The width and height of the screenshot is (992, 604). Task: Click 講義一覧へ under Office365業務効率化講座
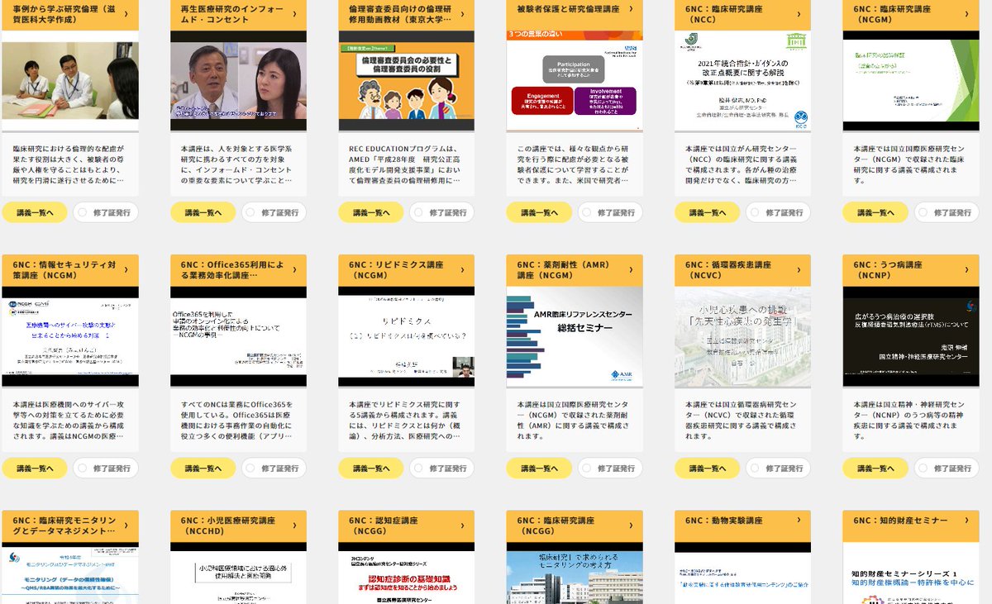point(203,468)
